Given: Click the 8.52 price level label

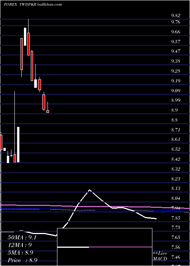Looking at the screenshot, I should [x=176, y=149].
